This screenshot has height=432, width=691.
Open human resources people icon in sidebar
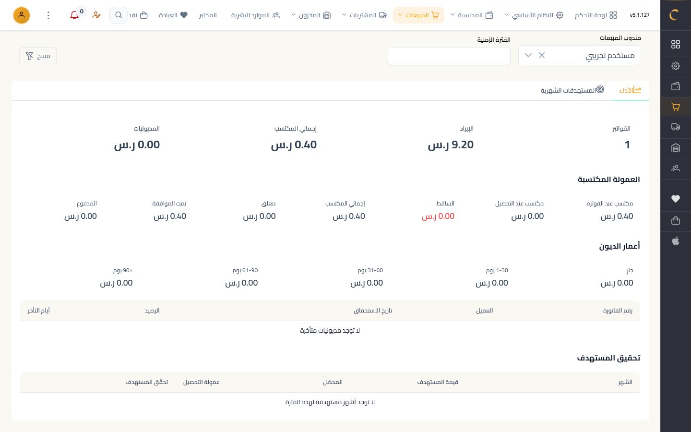click(x=676, y=168)
